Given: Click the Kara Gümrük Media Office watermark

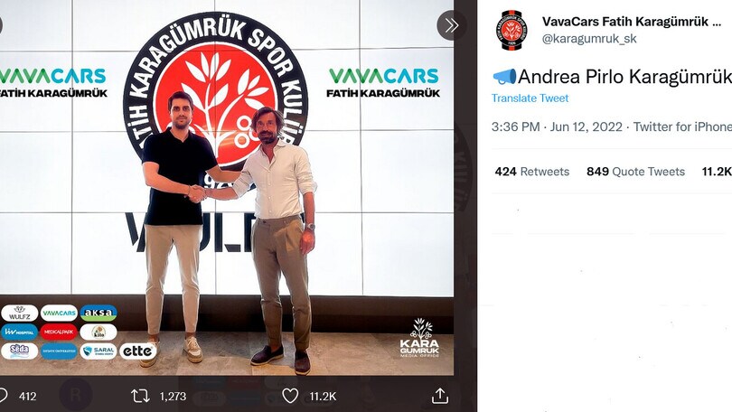Looking at the screenshot, I should (x=419, y=338).
